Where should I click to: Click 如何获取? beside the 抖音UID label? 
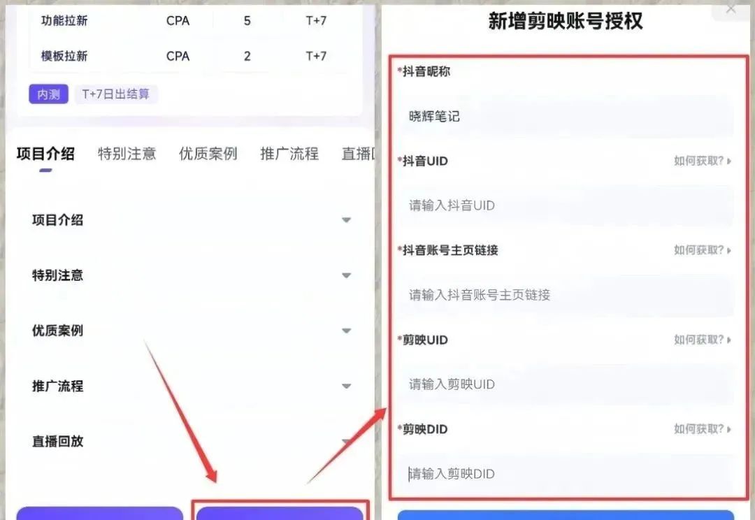pyautogui.click(x=703, y=161)
